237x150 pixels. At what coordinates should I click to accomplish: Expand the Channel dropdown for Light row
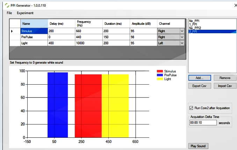click(x=182, y=43)
